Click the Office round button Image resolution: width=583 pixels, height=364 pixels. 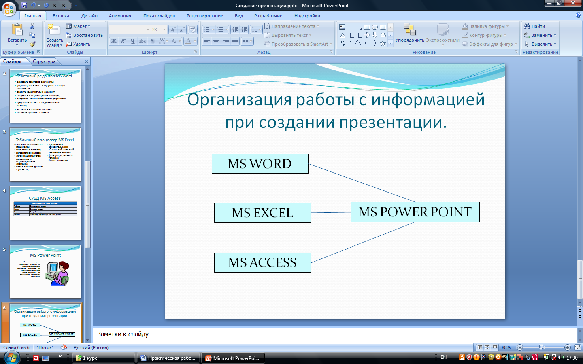(x=9, y=8)
